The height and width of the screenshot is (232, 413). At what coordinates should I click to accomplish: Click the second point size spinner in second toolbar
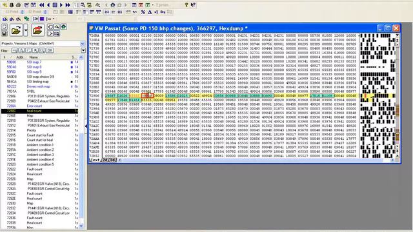[45, 12]
